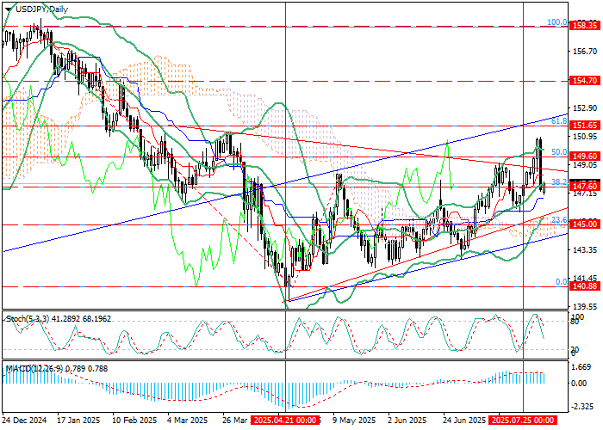
Task: Select the 154.70 price level label
Action: (585, 81)
